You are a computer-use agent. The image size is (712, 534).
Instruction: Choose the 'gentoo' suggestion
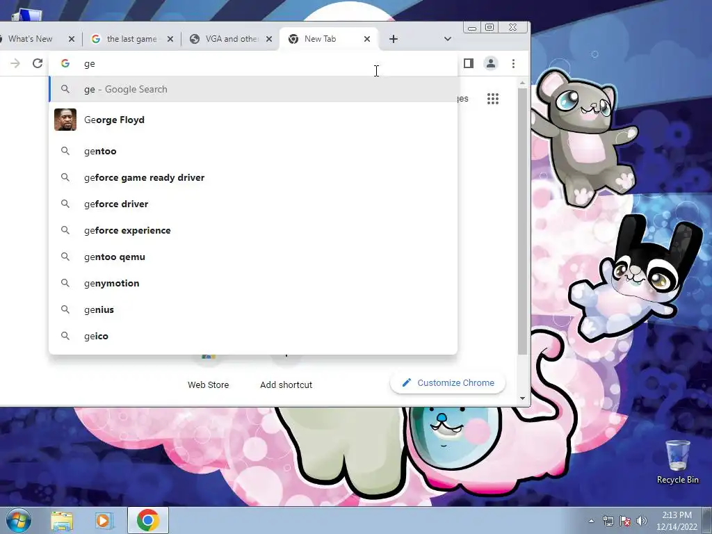(x=253, y=151)
